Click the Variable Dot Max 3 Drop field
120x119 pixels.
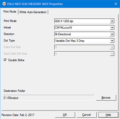click(84, 41)
